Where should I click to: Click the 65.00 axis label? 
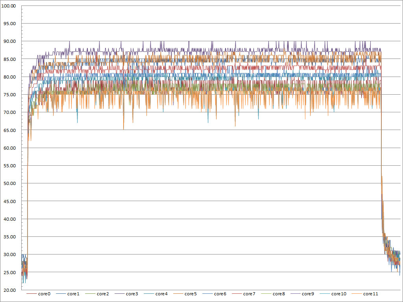click(9, 130)
